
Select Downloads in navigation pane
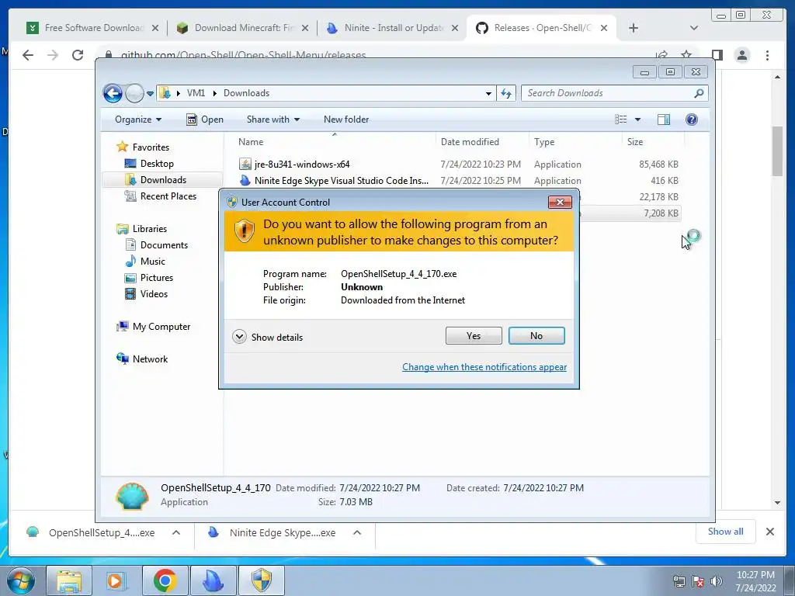point(155,180)
